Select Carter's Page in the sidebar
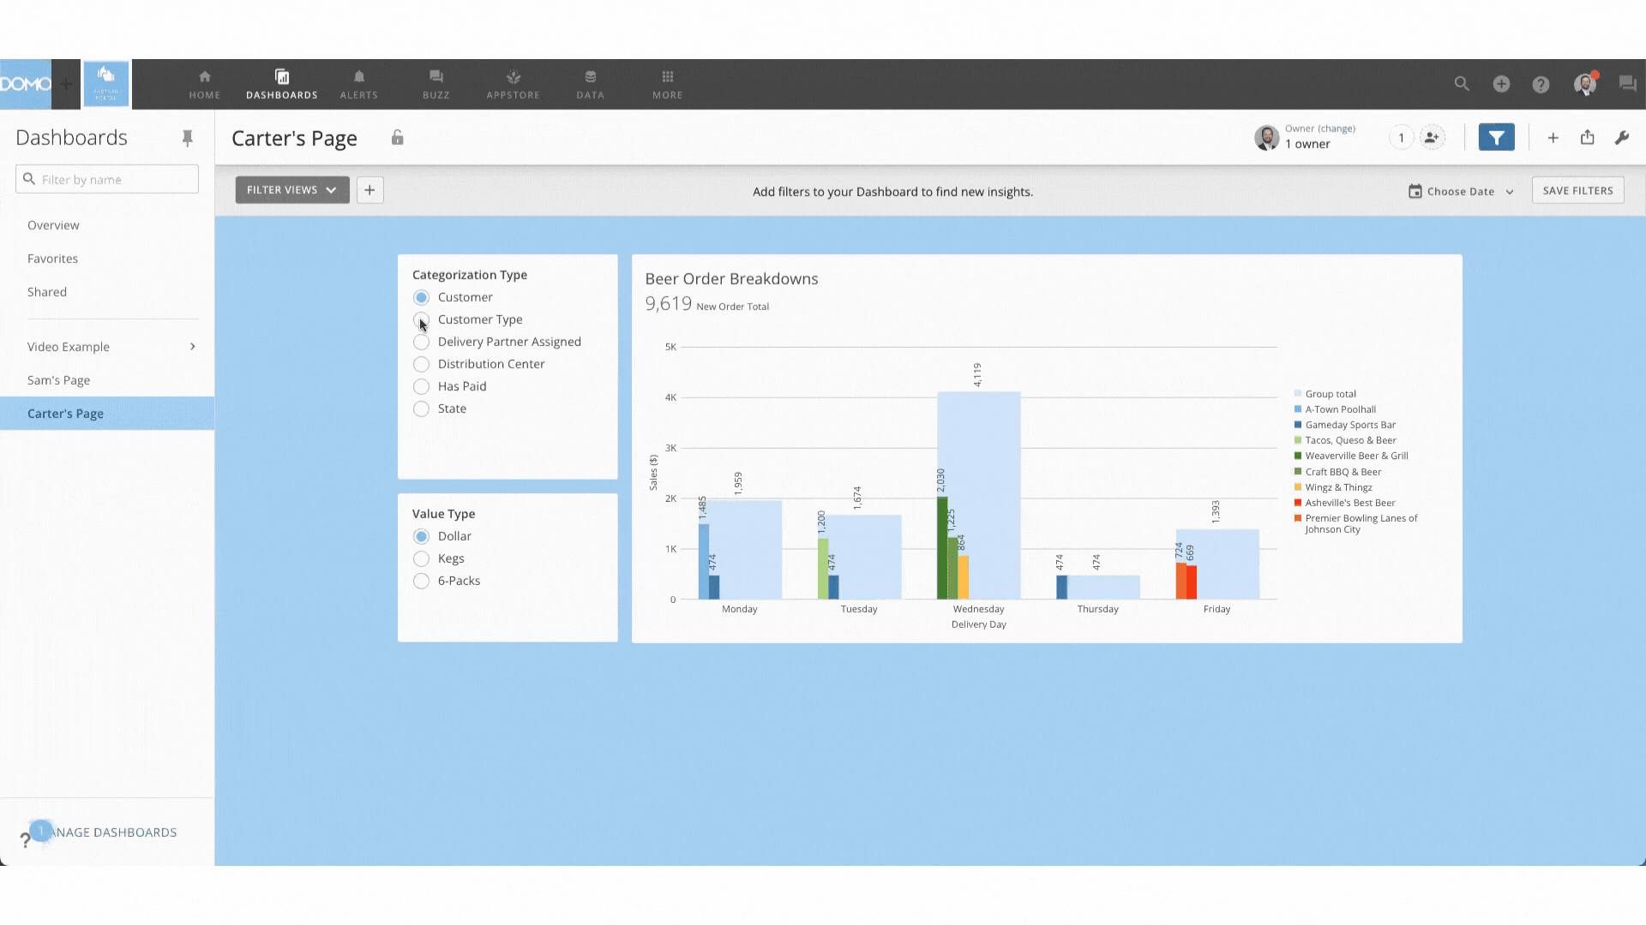 pos(107,414)
